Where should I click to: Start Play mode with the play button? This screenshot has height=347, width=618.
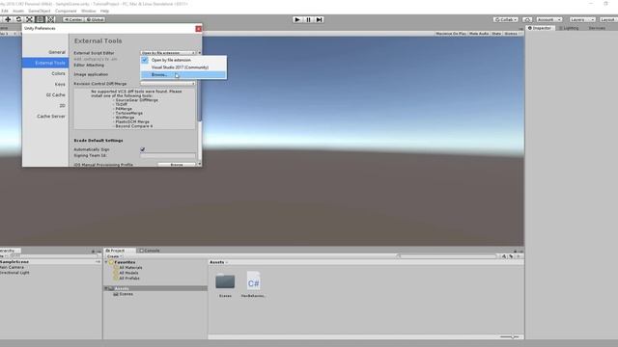(297, 19)
